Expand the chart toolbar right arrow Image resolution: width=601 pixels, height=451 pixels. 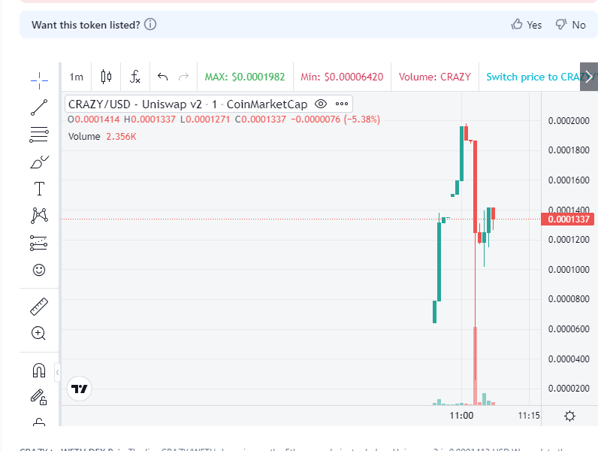coord(589,77)
